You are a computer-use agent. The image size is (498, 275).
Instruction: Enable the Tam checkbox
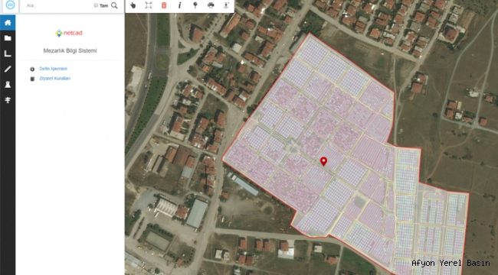pos(96,5)
